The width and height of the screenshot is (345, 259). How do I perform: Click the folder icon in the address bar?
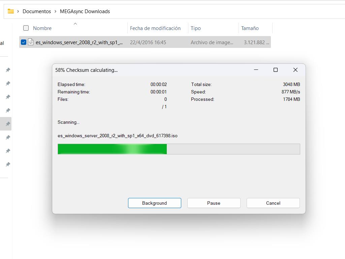coord(11,11)
